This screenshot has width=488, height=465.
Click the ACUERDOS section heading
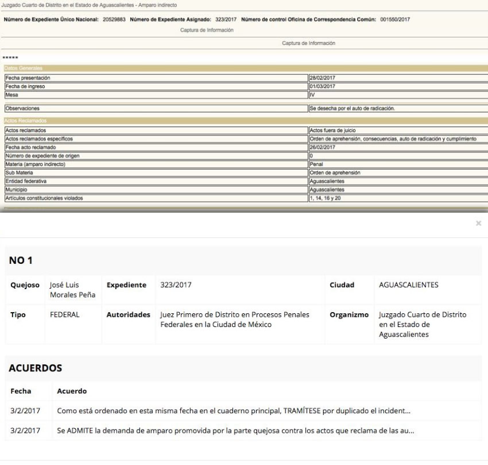tap(36, 368)
